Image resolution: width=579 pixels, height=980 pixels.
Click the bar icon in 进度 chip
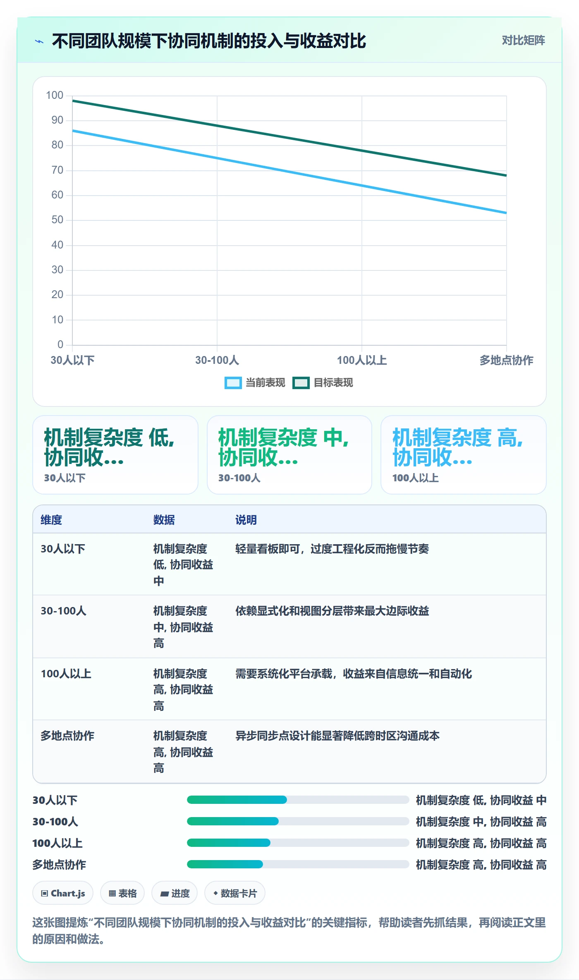165,894
